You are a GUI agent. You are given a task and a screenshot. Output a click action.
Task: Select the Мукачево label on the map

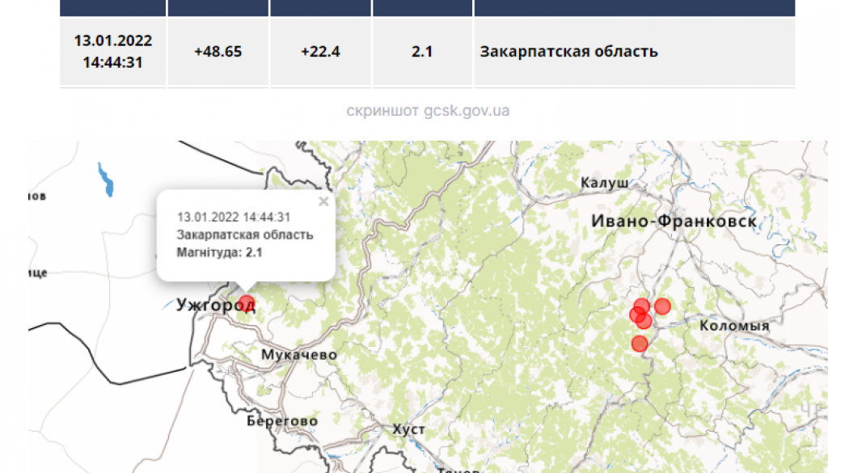click(299, 355)
